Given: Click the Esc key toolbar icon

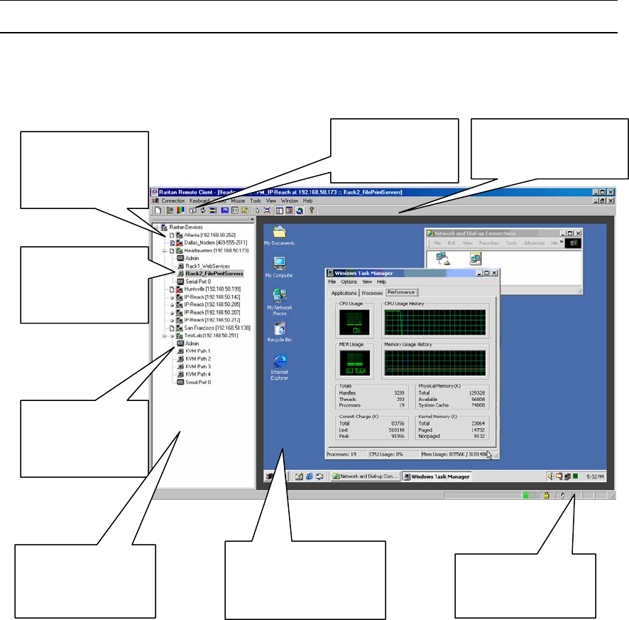Looking at the screenshot, I should (x=235, y=210).
